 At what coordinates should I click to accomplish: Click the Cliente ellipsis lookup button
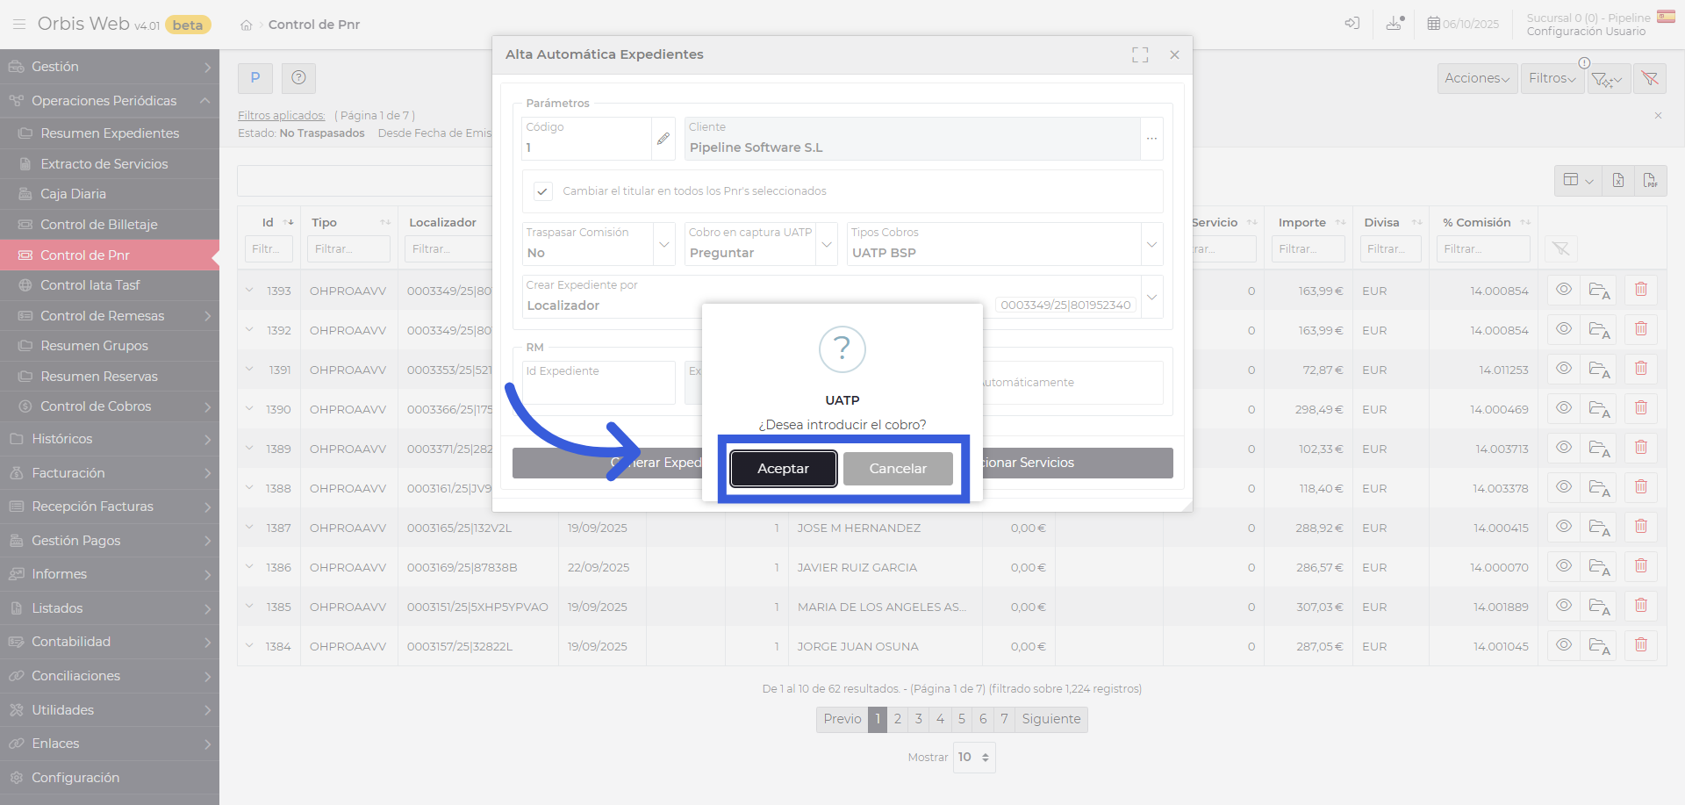click(x=1151, y=139)
